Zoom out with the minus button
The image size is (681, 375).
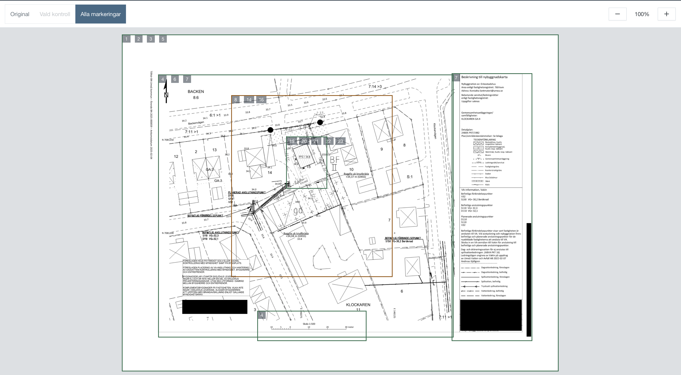click(x=617, y=14)
